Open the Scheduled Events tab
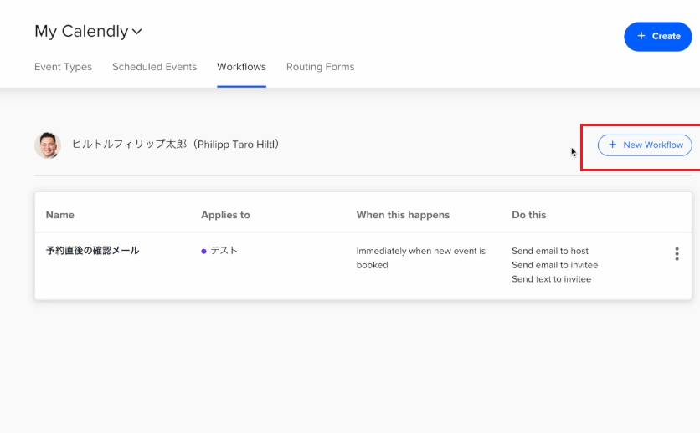 point(154,67)
